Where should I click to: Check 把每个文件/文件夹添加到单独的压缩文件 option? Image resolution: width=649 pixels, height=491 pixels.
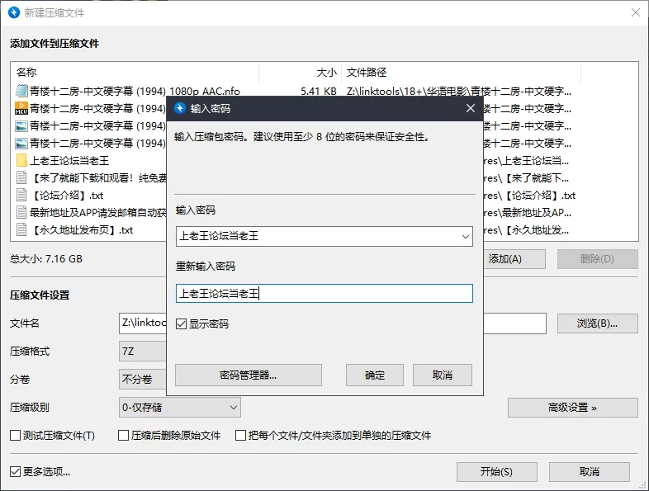click(x=240, y=435)
